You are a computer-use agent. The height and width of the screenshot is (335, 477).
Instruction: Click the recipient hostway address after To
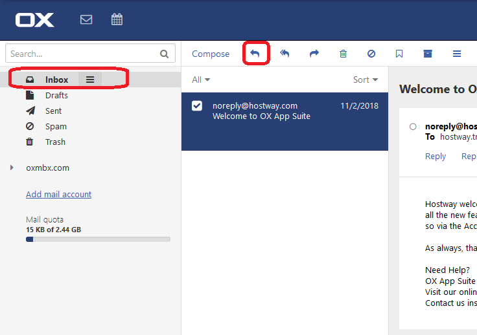click(458, 137)
